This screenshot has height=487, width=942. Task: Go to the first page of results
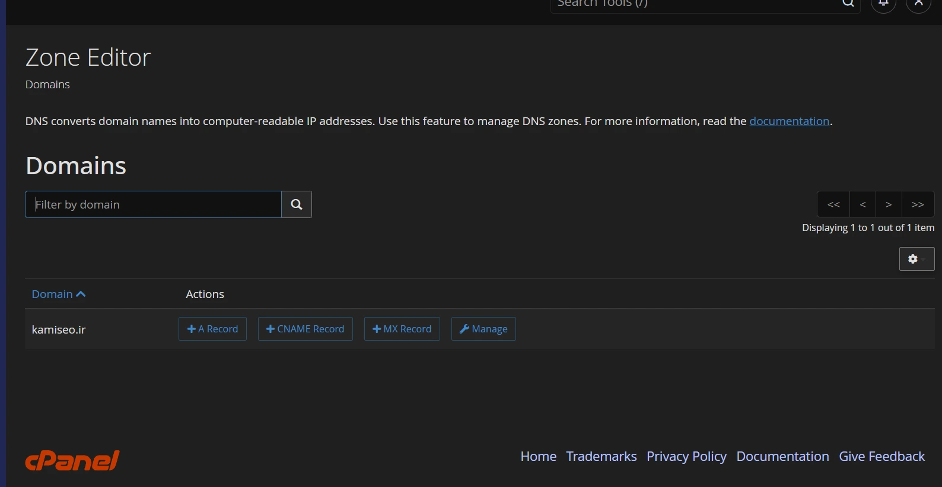click(x=833, y=204)
